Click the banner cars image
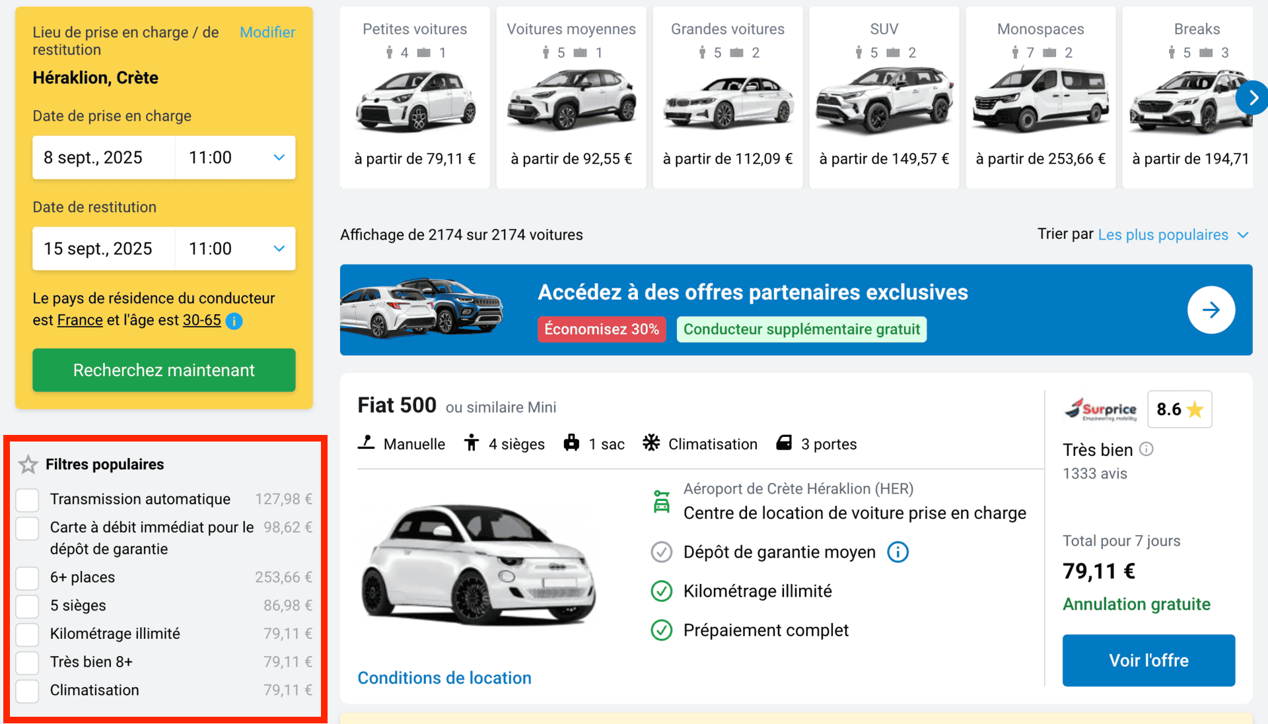 (x=422, y=308)
